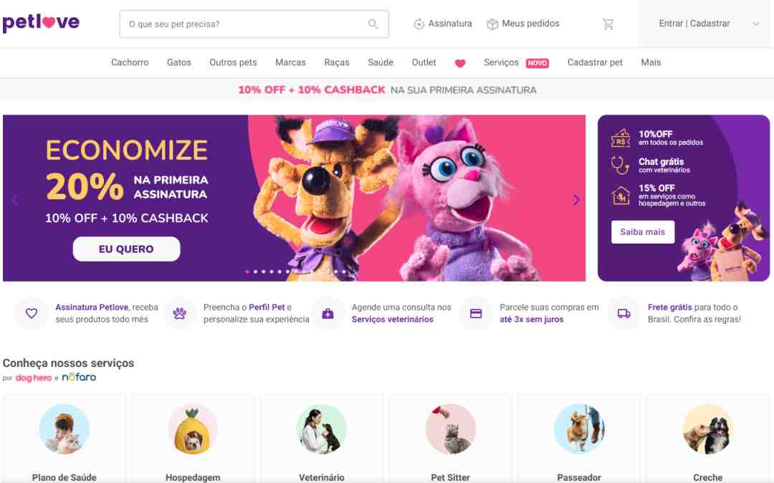Open the Cachorro menu
The height and width of the screenshot is (483, 774).
tap(130, 62)
